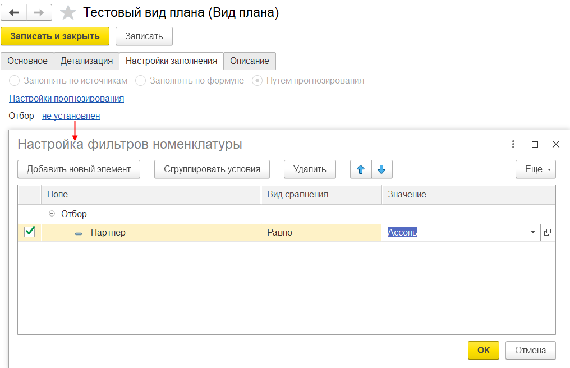Maximize the filter settings dialog

(535, 144)
